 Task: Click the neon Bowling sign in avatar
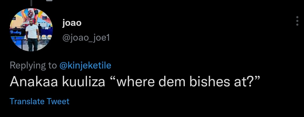pyautogui.click(x=16, y=33)
